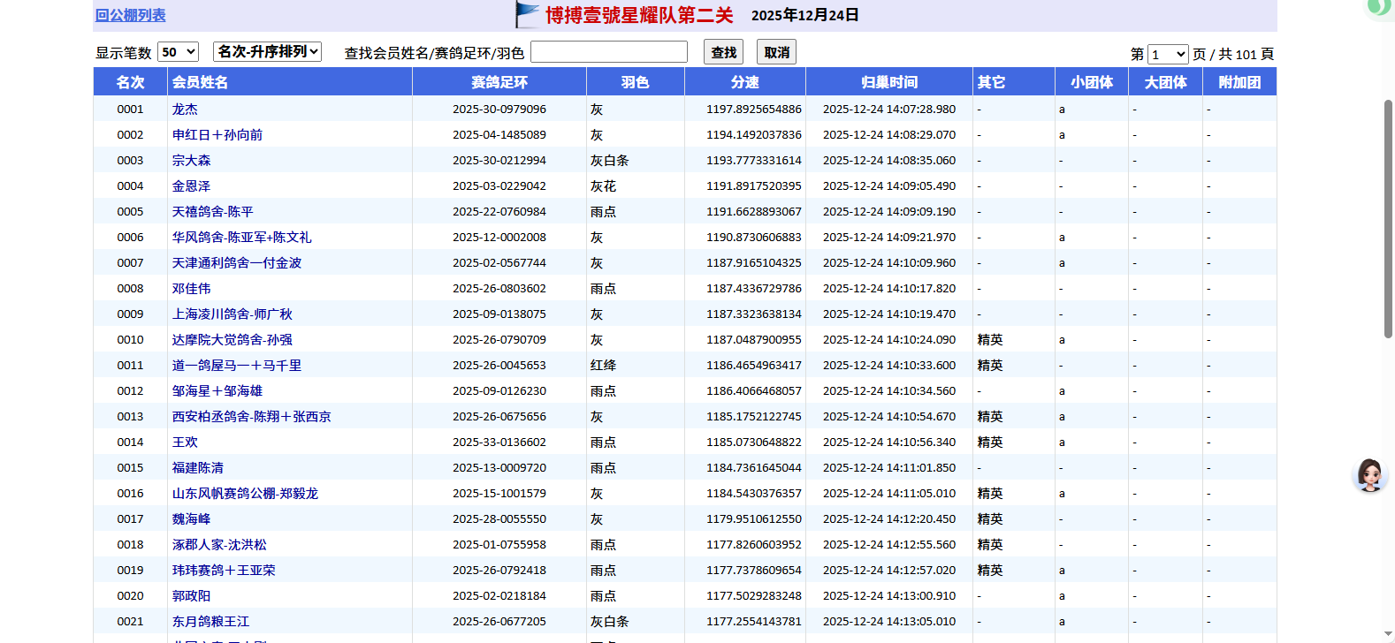Screen dimensions: 1395x643
Task: Click the 名次 column header
Action: click(x=130, y=82)
